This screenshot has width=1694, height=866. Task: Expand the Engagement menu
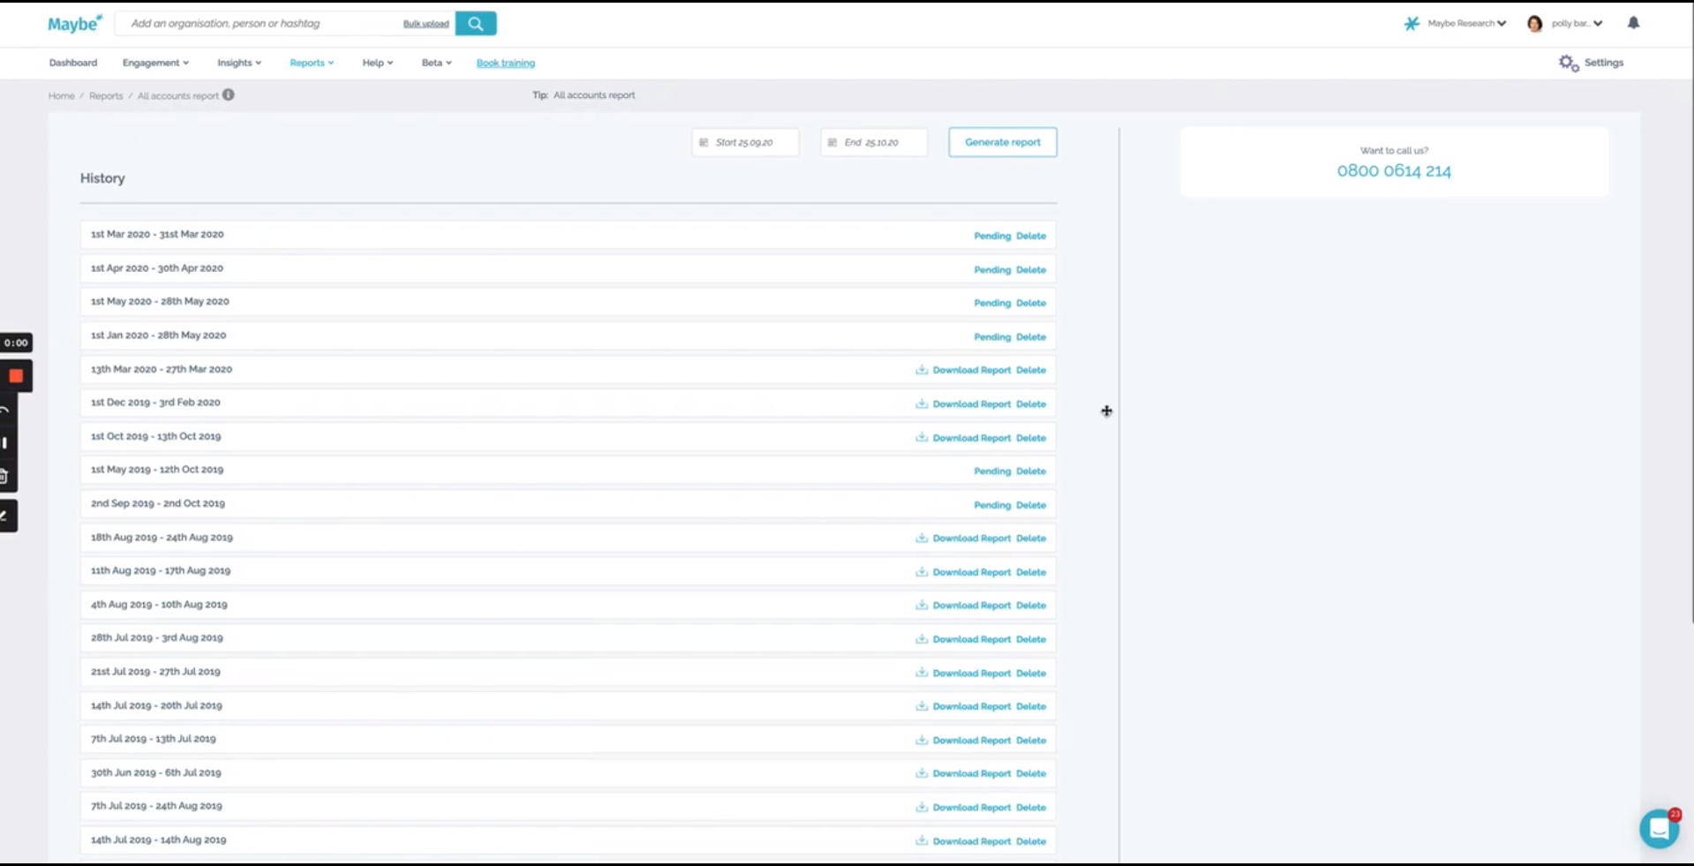(x=155, y=63)
